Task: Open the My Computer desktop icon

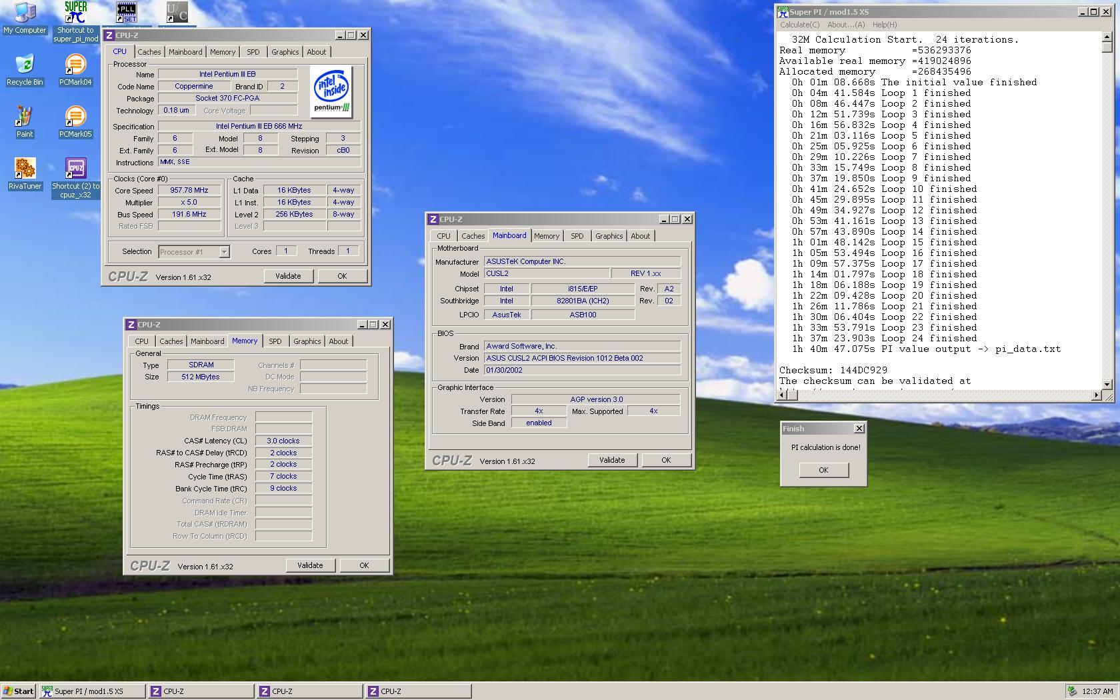Action: (x=25, y=17)
